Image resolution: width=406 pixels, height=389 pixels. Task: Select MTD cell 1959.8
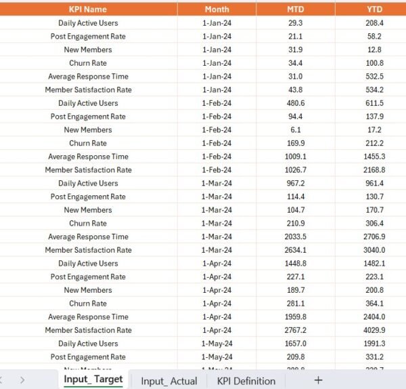coord(296,317)
